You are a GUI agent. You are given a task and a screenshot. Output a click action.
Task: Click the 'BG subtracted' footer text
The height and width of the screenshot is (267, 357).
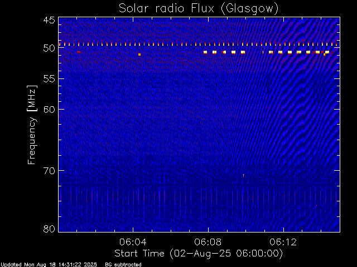123,265
